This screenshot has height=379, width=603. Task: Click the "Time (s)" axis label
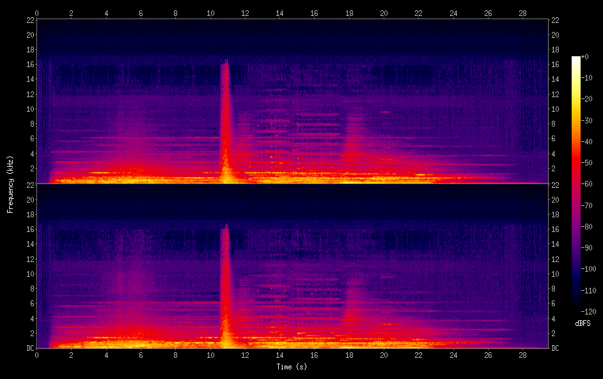pos(291,367)
